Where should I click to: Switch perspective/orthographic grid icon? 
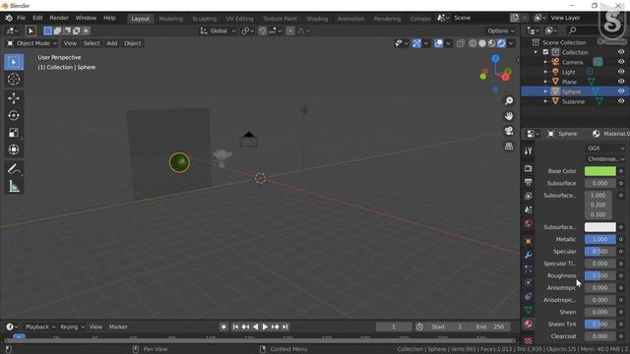(x=509, y=147)
